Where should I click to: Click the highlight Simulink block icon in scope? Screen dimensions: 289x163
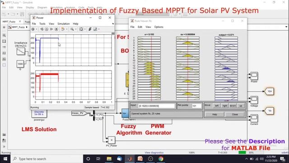(x=63, y=29)
